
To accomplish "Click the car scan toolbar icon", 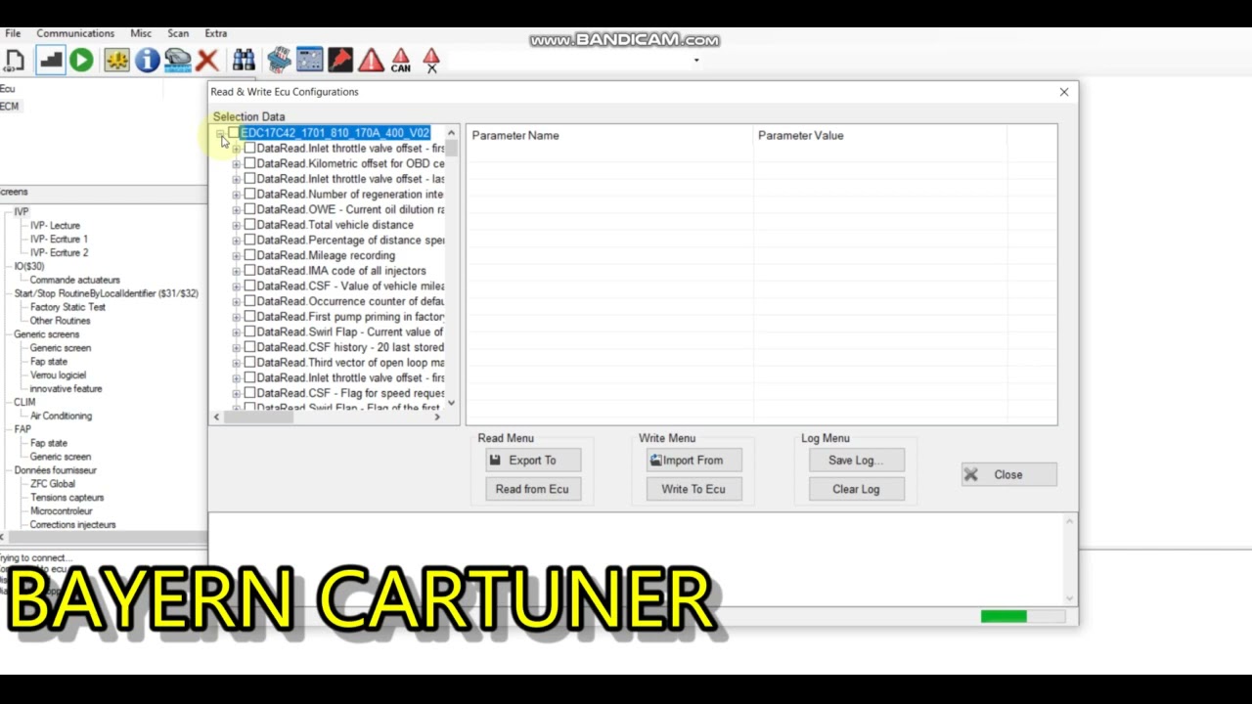I will coord(177,61).
